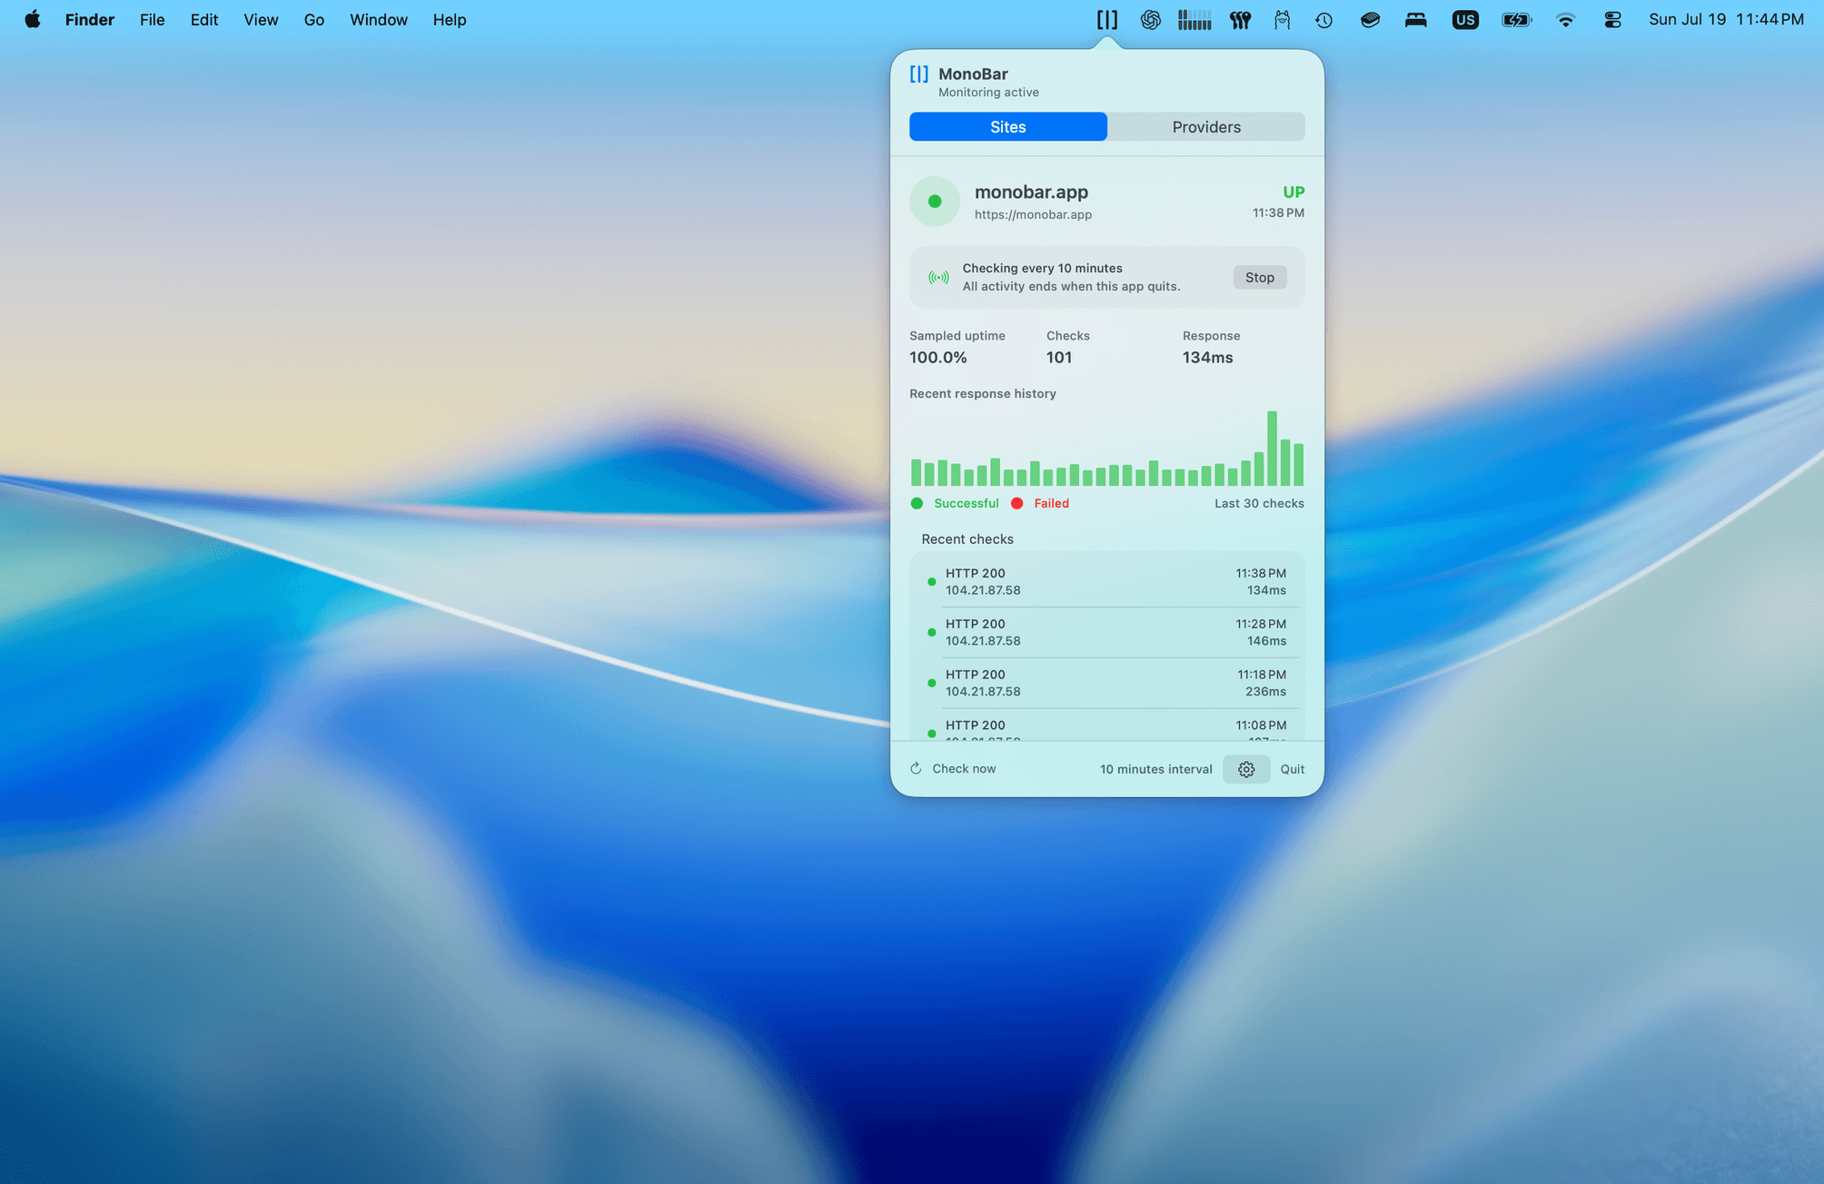Click the green Successful legend dot
Image resolution: width=1824 pixels, height=1184 pixels.
coord(917,503)
